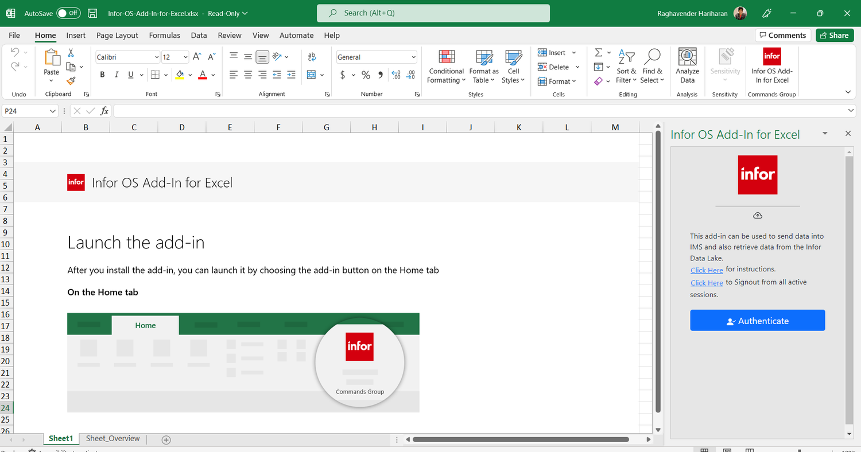The image size is (861, 452).
Task: Toggle bold formatting
Action: (102, 75)
